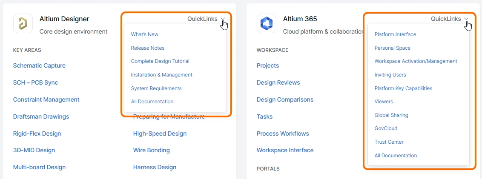Click the Harness Design link
This screenshot has width=482, height=179.
tap(155, 167)
